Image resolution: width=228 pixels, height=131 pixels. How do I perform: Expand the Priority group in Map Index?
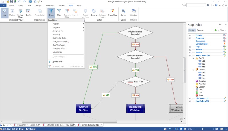(x=190, y=35)
